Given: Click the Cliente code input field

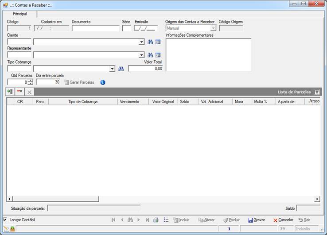Looking at the screenshot, I should coord(19,42).
